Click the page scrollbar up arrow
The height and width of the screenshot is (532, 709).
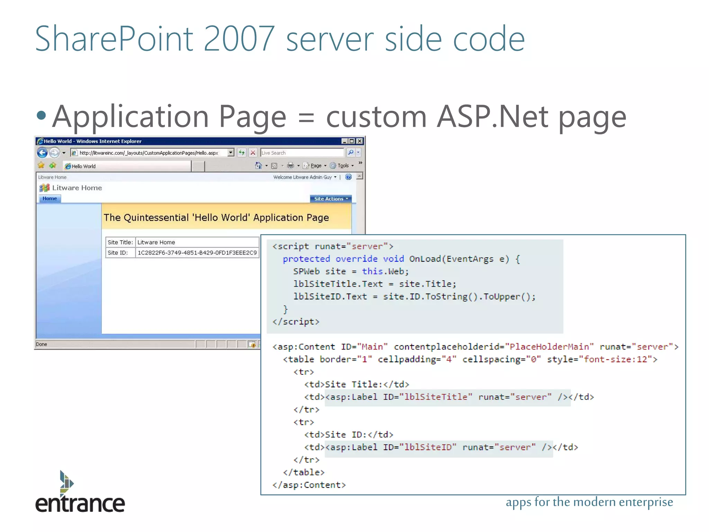pyautogui.click(x=360, y=176)
